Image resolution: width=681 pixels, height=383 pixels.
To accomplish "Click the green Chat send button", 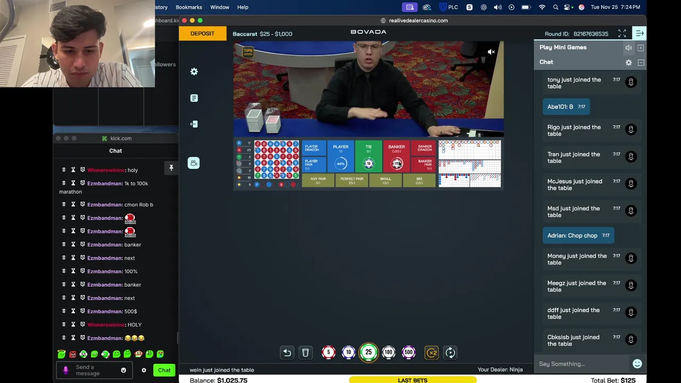I will click(164, 370).
